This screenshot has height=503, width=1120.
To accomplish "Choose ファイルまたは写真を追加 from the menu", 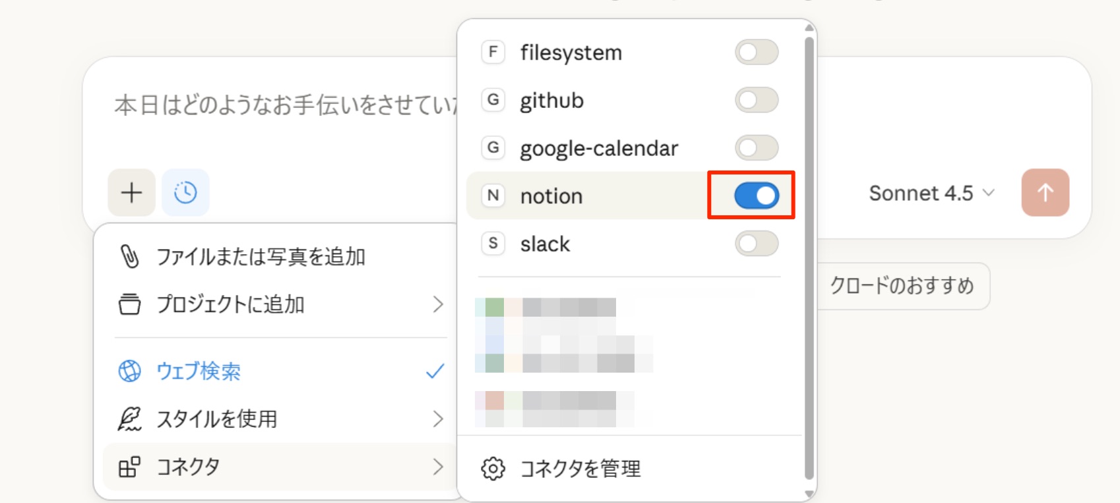I will click(261, 257).
